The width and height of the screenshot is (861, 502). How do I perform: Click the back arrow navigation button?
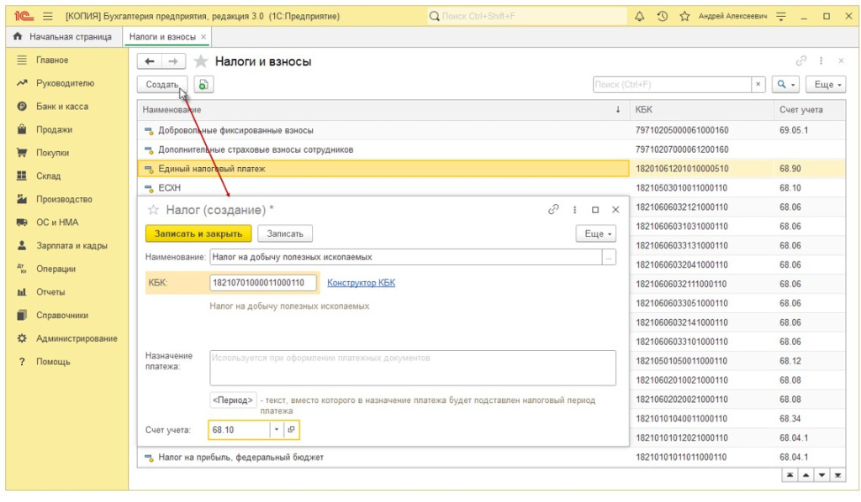[150, 61]
